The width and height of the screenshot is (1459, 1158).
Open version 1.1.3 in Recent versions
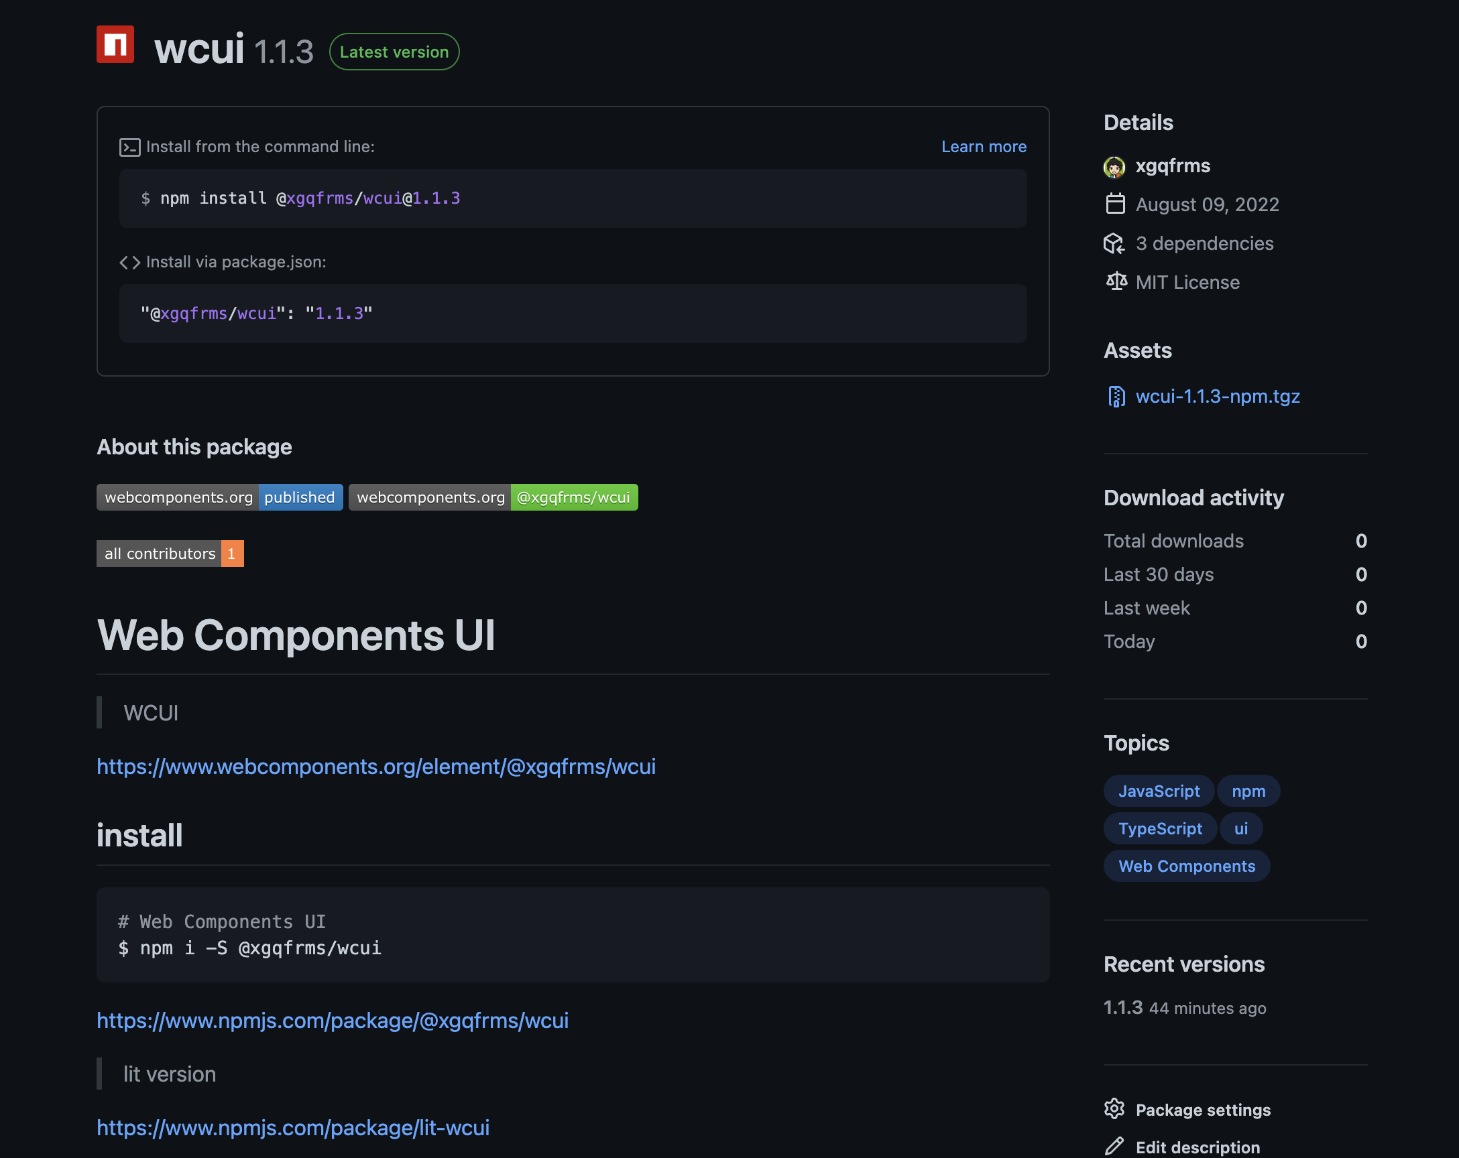pos(1122,1008)
